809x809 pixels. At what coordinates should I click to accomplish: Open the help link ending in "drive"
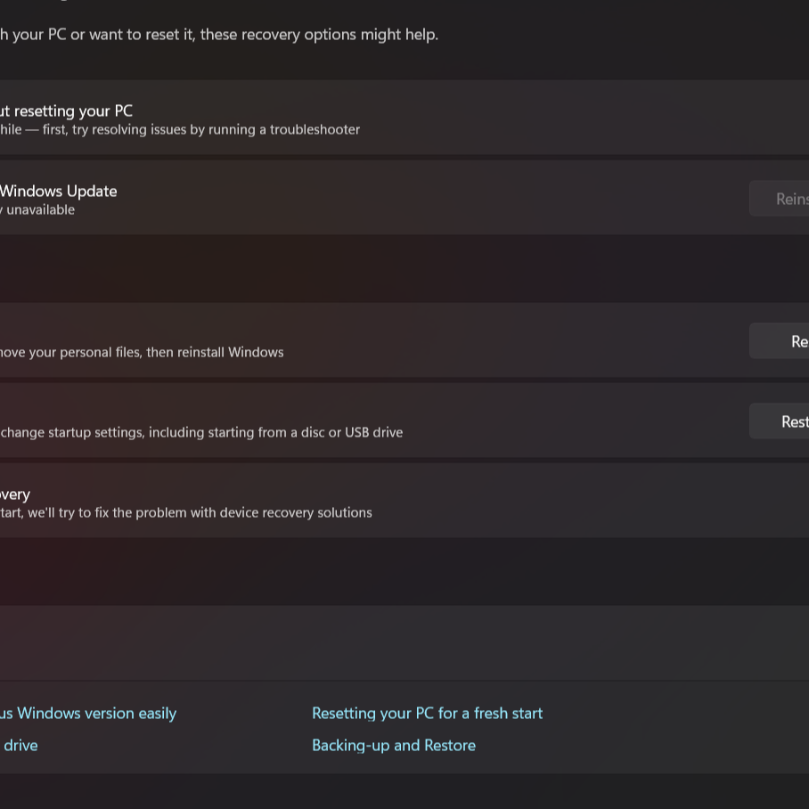click(x=20, y=746)
